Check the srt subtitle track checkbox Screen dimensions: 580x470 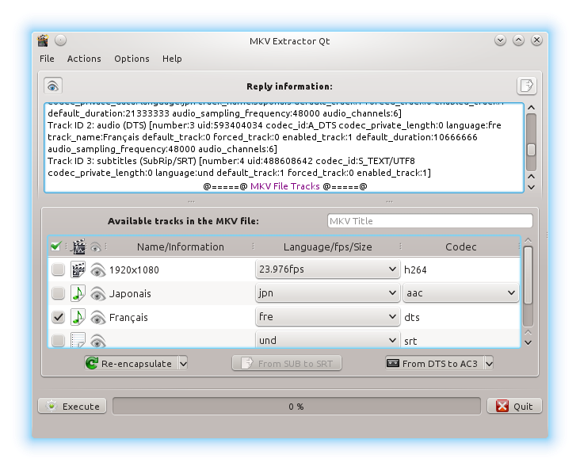tap(58, 340)
